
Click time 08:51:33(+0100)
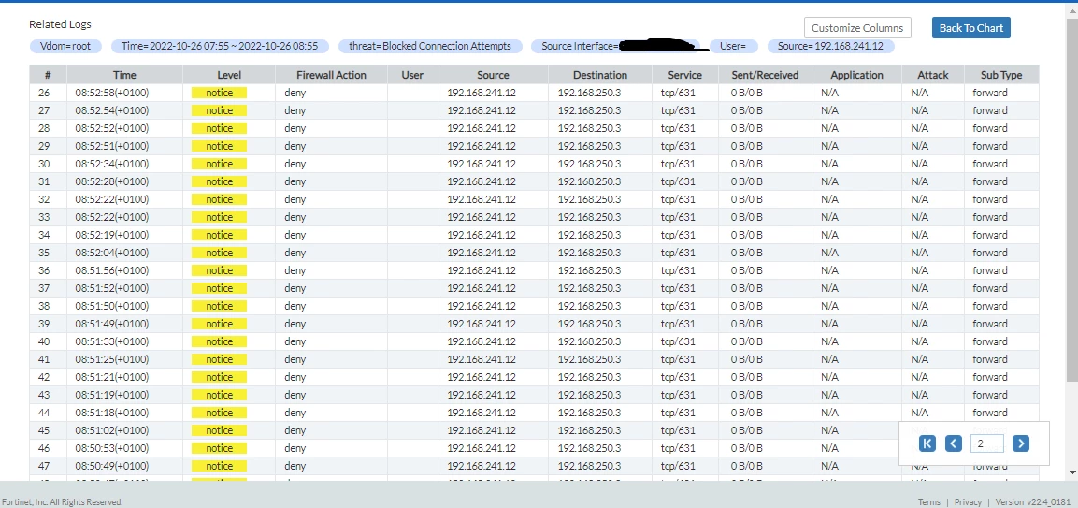point(112,341)
